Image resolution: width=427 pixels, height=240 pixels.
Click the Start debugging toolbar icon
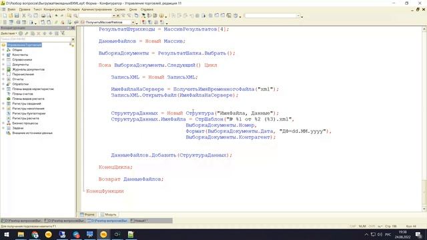tap(143, 16)
